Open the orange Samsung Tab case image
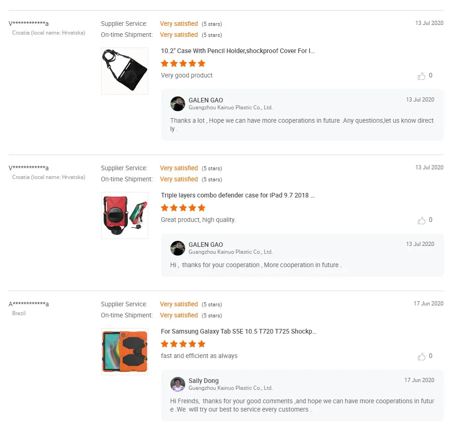Image resolution: width=459 pixels, height=424 pixels. pos(125,352)
